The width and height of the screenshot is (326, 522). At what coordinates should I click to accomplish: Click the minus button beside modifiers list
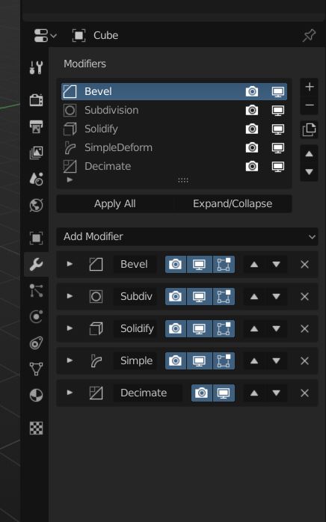pos(310,105)
